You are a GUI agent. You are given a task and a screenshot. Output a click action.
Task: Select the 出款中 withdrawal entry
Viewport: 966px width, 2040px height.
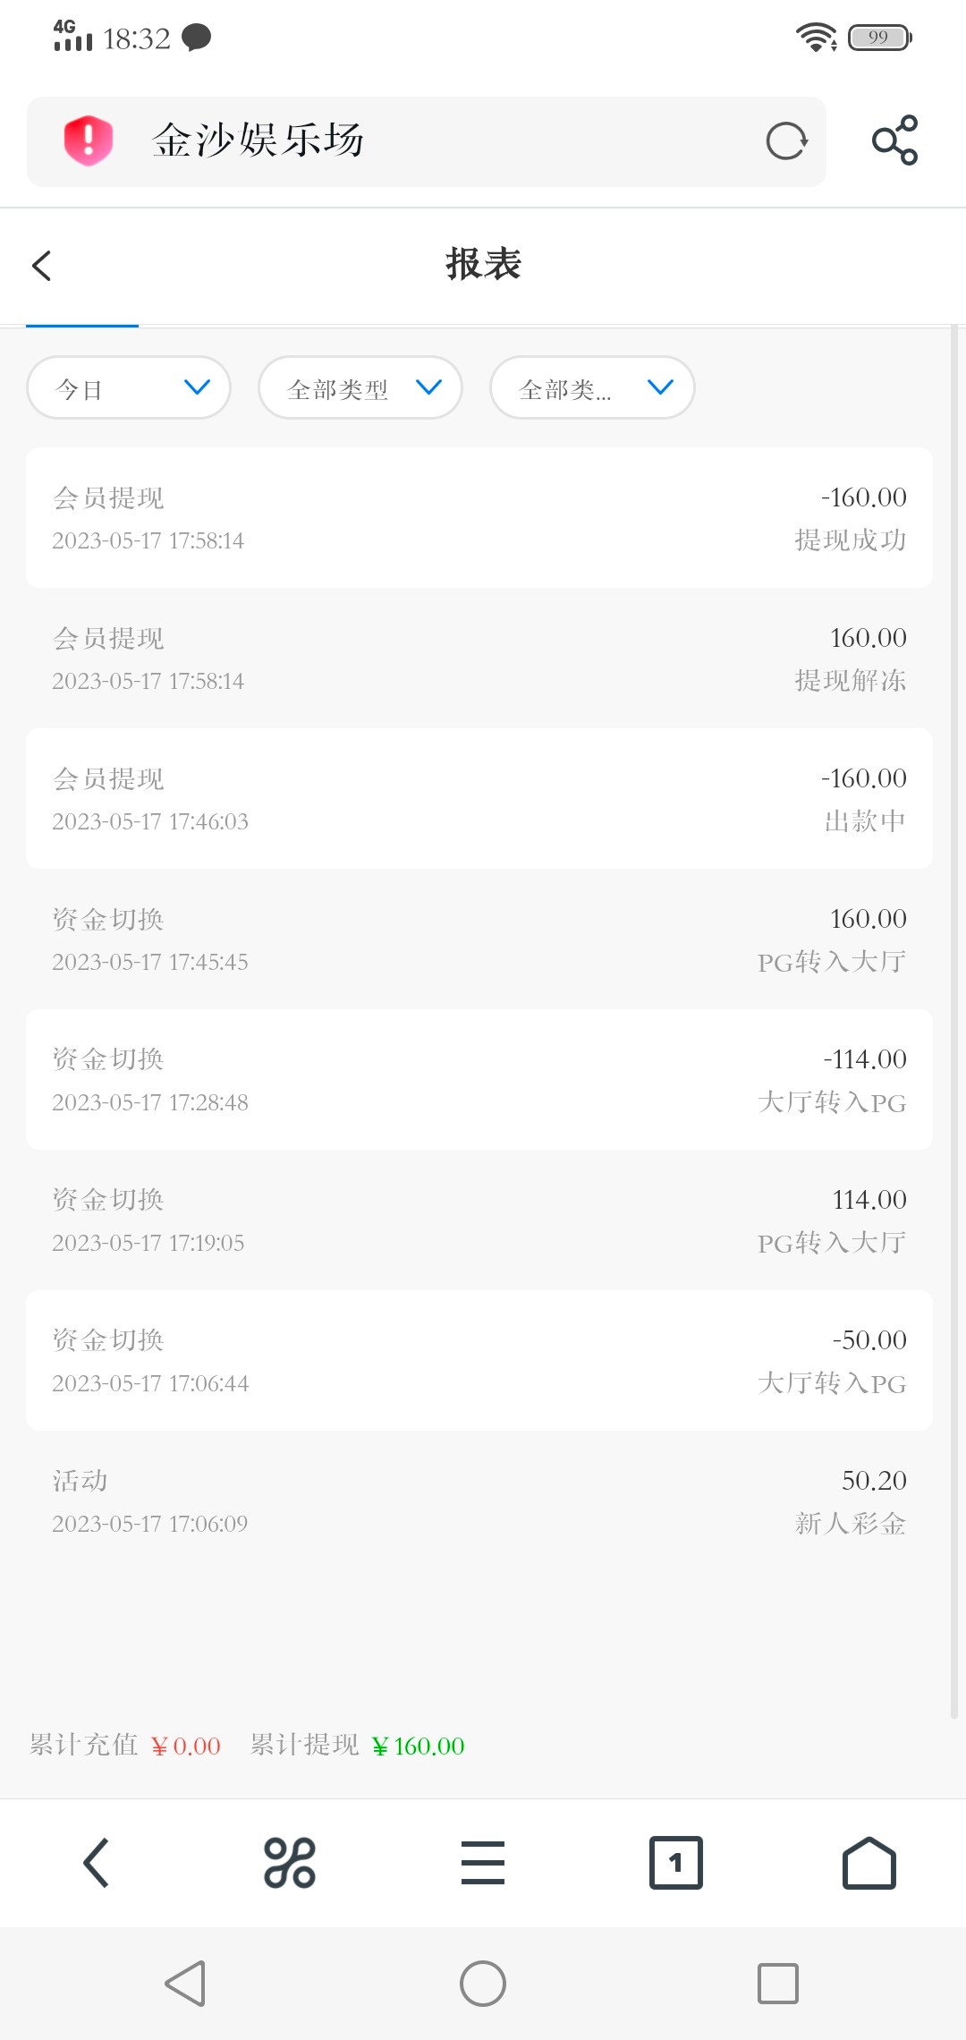pyautogui.click(x=479, y=799)
